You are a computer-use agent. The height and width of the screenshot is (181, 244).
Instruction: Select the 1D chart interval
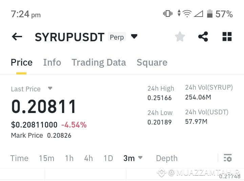tap(108, 158)
